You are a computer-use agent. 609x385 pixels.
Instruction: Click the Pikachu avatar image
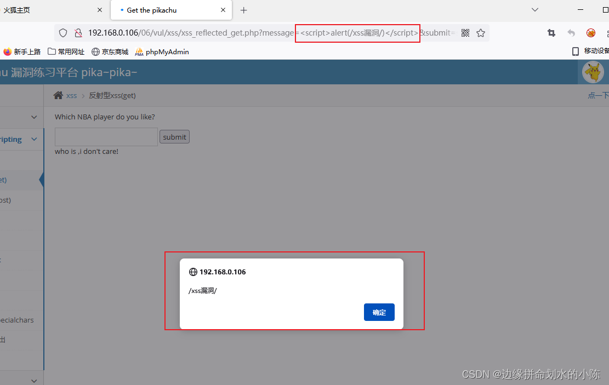coord(593,72)
